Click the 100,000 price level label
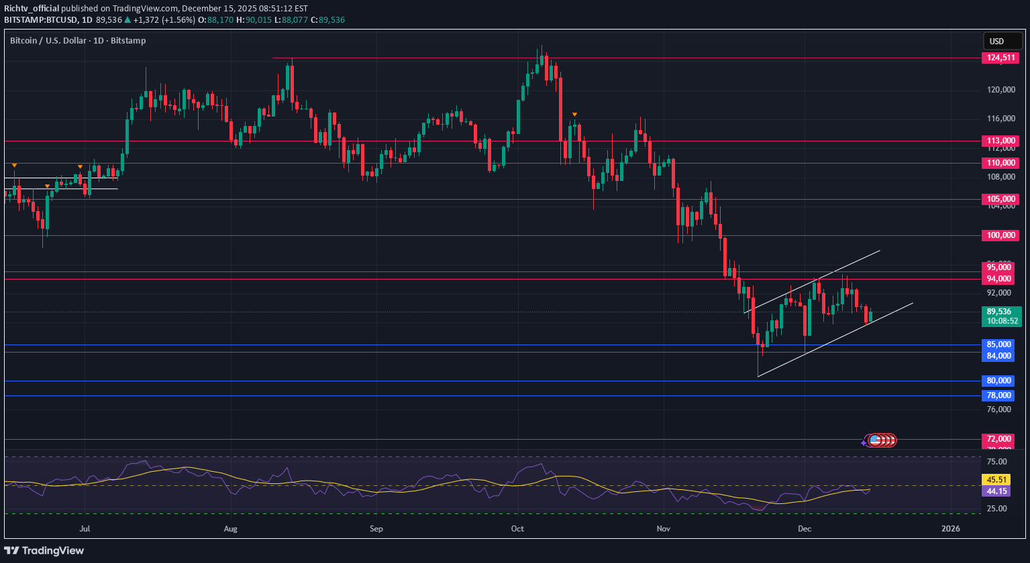This screenshot has height=563, width=1030. point(1000,235)
